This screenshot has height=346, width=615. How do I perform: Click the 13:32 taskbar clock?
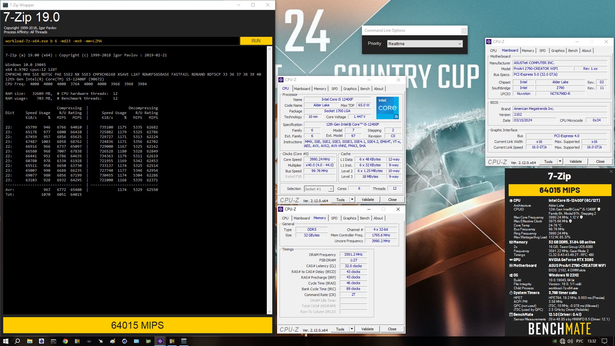(x=592, y=341)
